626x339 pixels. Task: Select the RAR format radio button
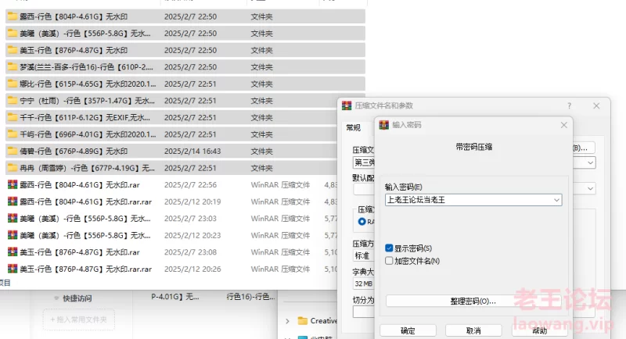362,222
